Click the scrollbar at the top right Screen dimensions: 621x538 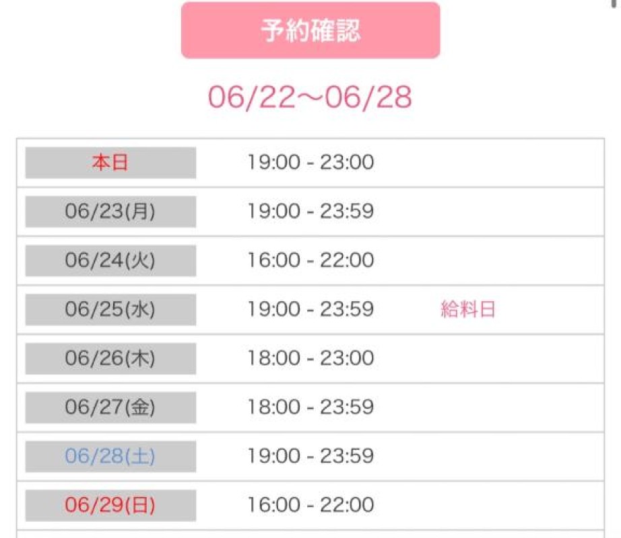614,3
